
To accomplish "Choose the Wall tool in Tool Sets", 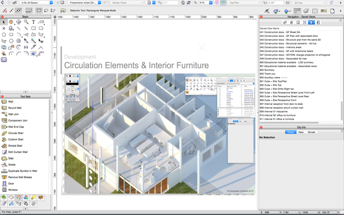I will (11, 102).
